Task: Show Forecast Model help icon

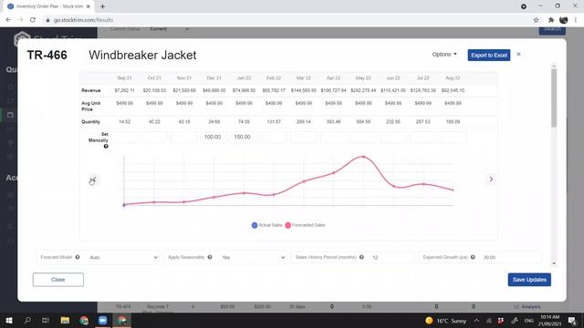Action: tap(78, 257)
